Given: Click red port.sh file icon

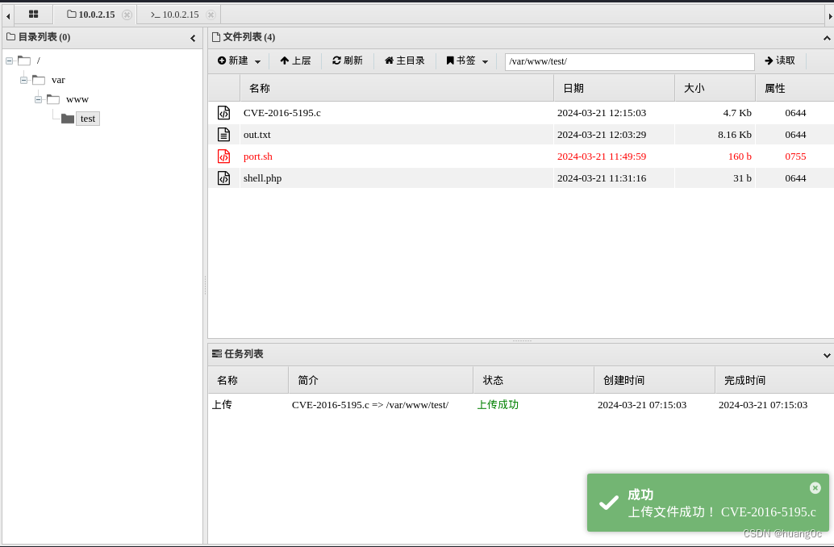Looking at the screenshot, I should pos(224,157).
